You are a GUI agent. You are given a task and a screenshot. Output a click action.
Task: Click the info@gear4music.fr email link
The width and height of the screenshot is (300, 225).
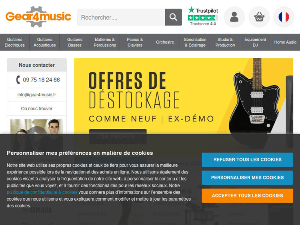[x=37, y=95]
